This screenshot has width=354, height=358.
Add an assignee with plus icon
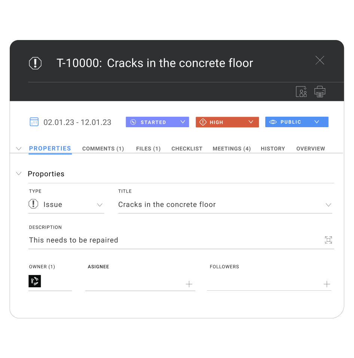(x=189, y=284)
